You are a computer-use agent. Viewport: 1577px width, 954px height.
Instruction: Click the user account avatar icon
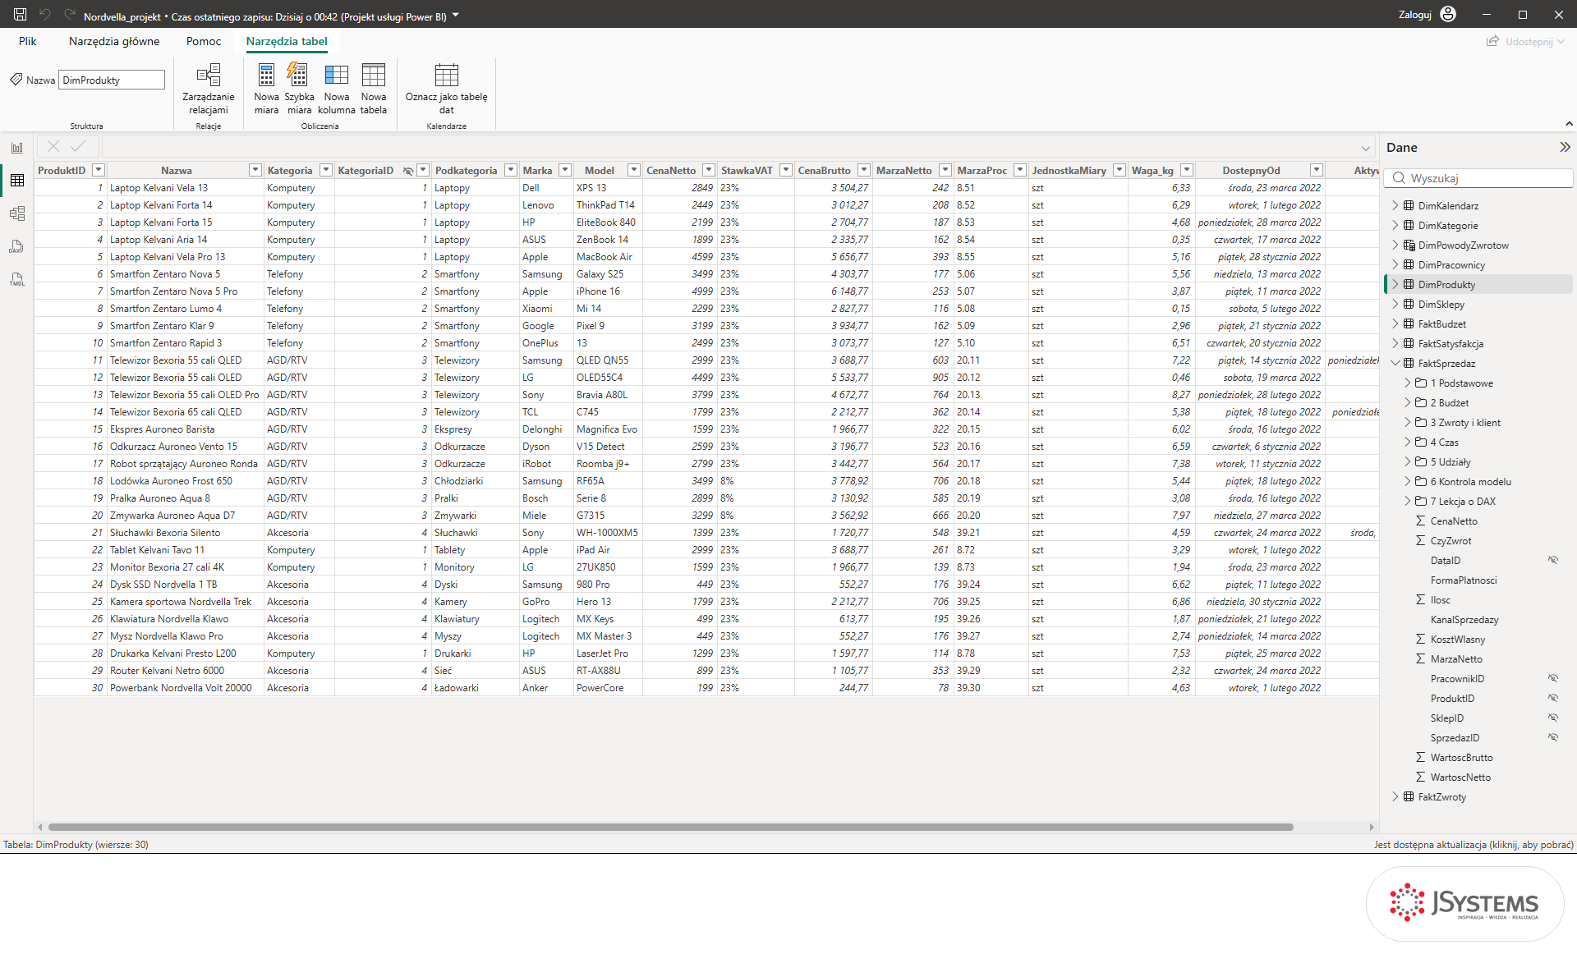point(1449,14)
